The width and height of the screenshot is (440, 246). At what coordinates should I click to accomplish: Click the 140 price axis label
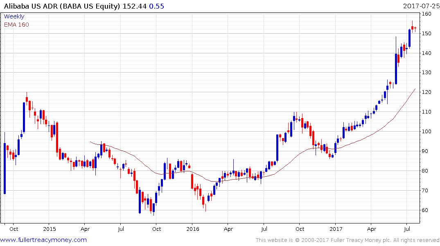pos(426,53)
